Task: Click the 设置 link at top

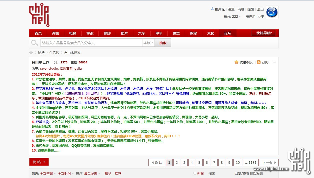Action: (231, 9)
